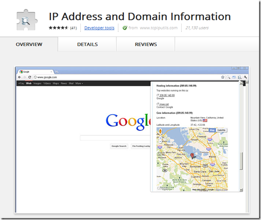Click the Google logo image
261x220 pixels.
pos(128,122)
